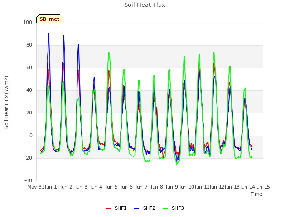290x217 pixels.
Task: Click the Jun 9 x-axis tick label
Action: 172,187
